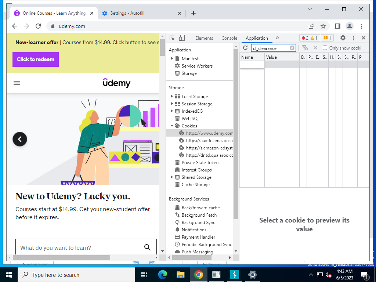376x282 pixels.
Task: Expand the Local Storage node
Action: coord(172,97)
